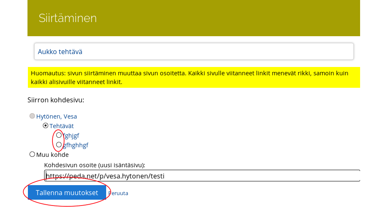Select the Tehtävät radio button
Screen dimensions: 373x213
pyautogui.click(x=45, y=126)
